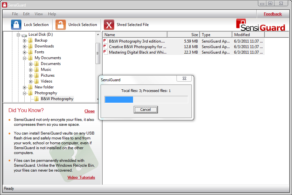Close the SensiGuard progress dialog

point(184,78)
